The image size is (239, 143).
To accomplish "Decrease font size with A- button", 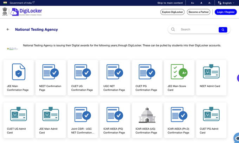I will [x=210, y=3].
